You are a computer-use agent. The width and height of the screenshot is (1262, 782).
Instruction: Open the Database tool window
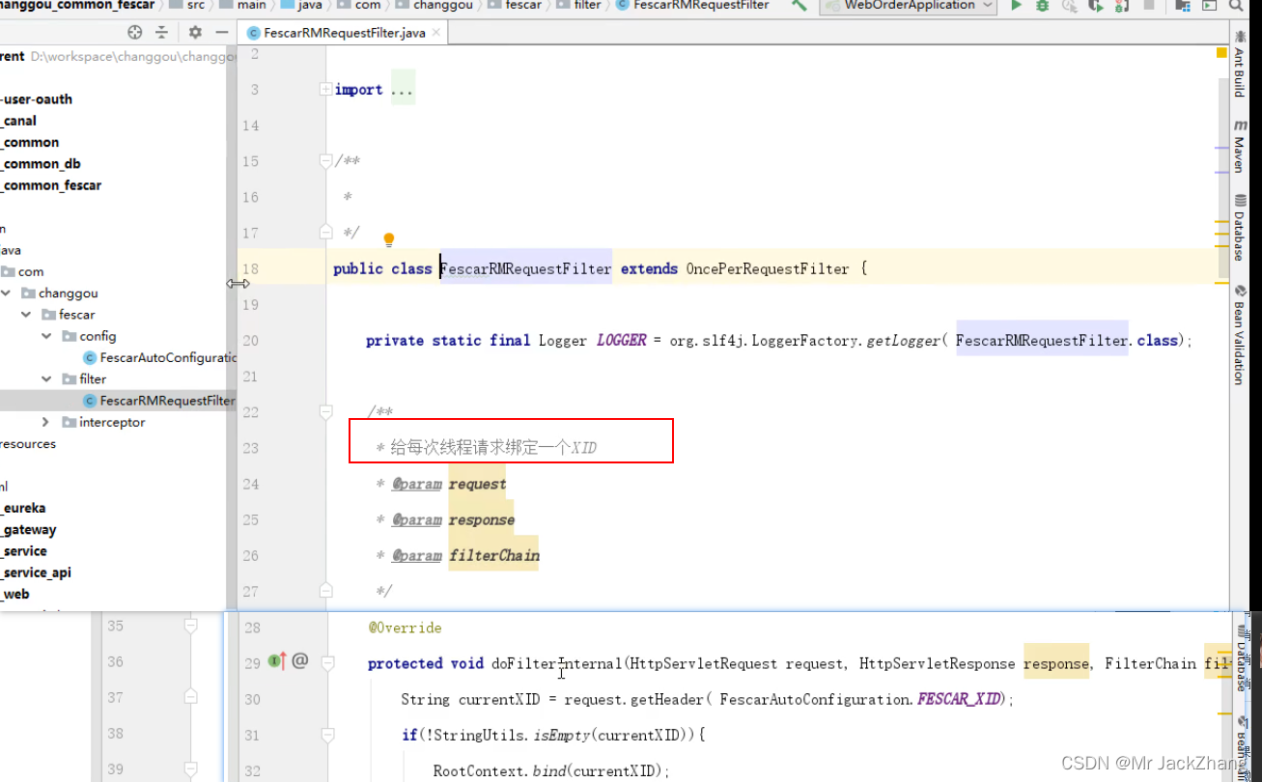pos(1240,228)
